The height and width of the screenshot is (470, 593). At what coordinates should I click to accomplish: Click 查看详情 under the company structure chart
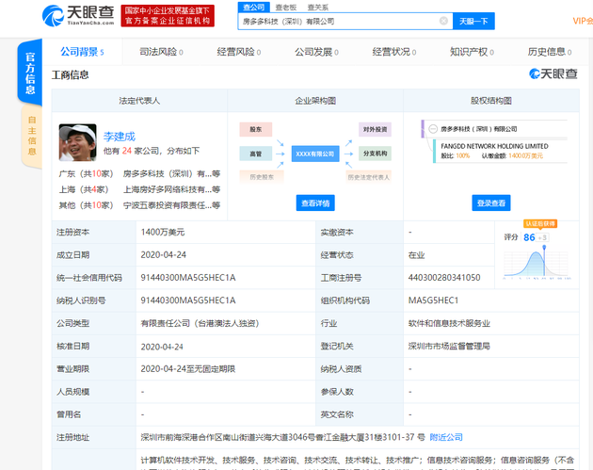click(315, 203)
